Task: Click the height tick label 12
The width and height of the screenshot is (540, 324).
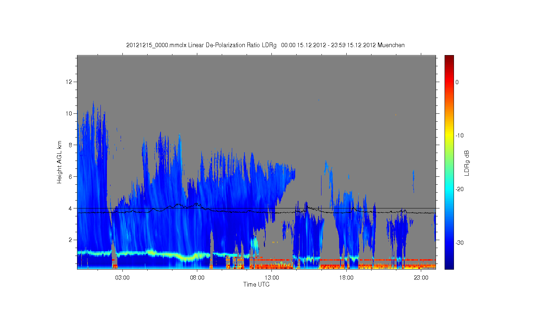Action: click(69, 82)
